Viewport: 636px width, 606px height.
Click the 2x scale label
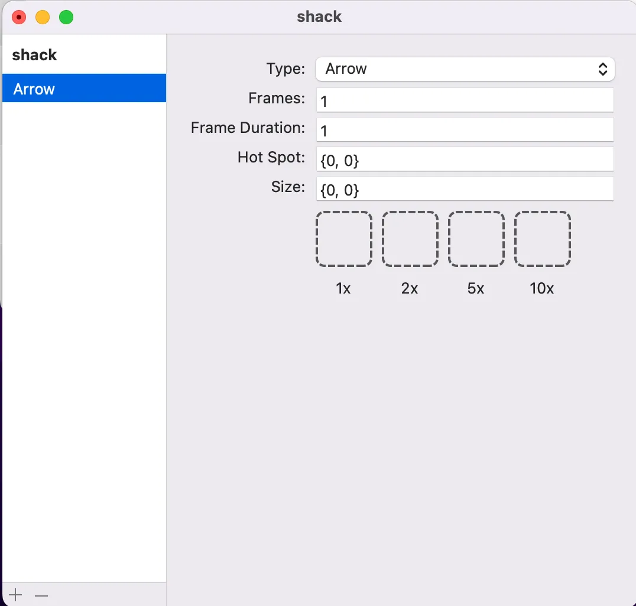[409, 289]
